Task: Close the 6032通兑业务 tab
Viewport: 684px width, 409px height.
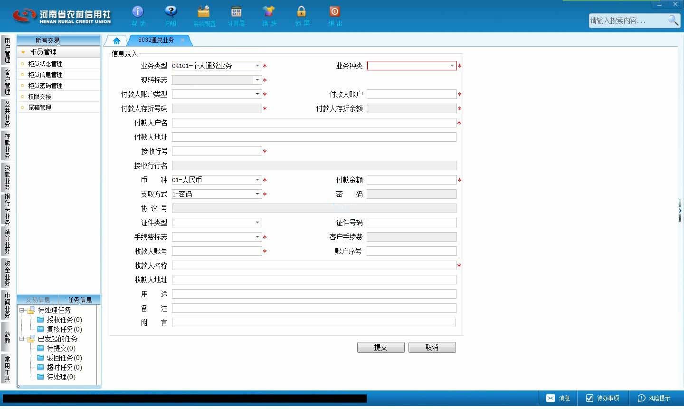Action: pyautogui.click(x=182, y=40)
